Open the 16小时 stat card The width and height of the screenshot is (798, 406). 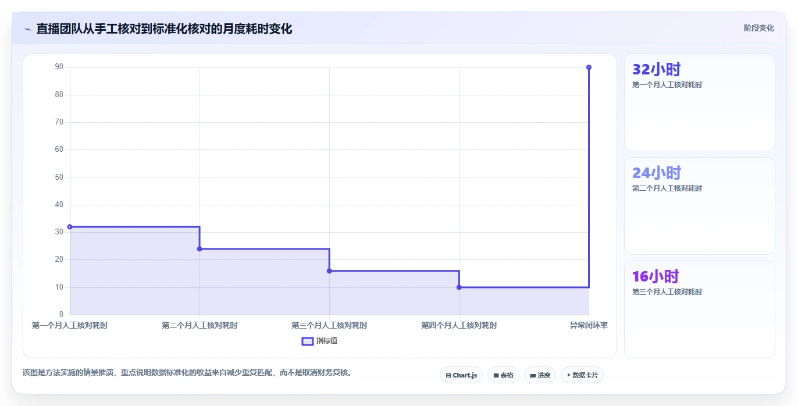click(699, 309)
